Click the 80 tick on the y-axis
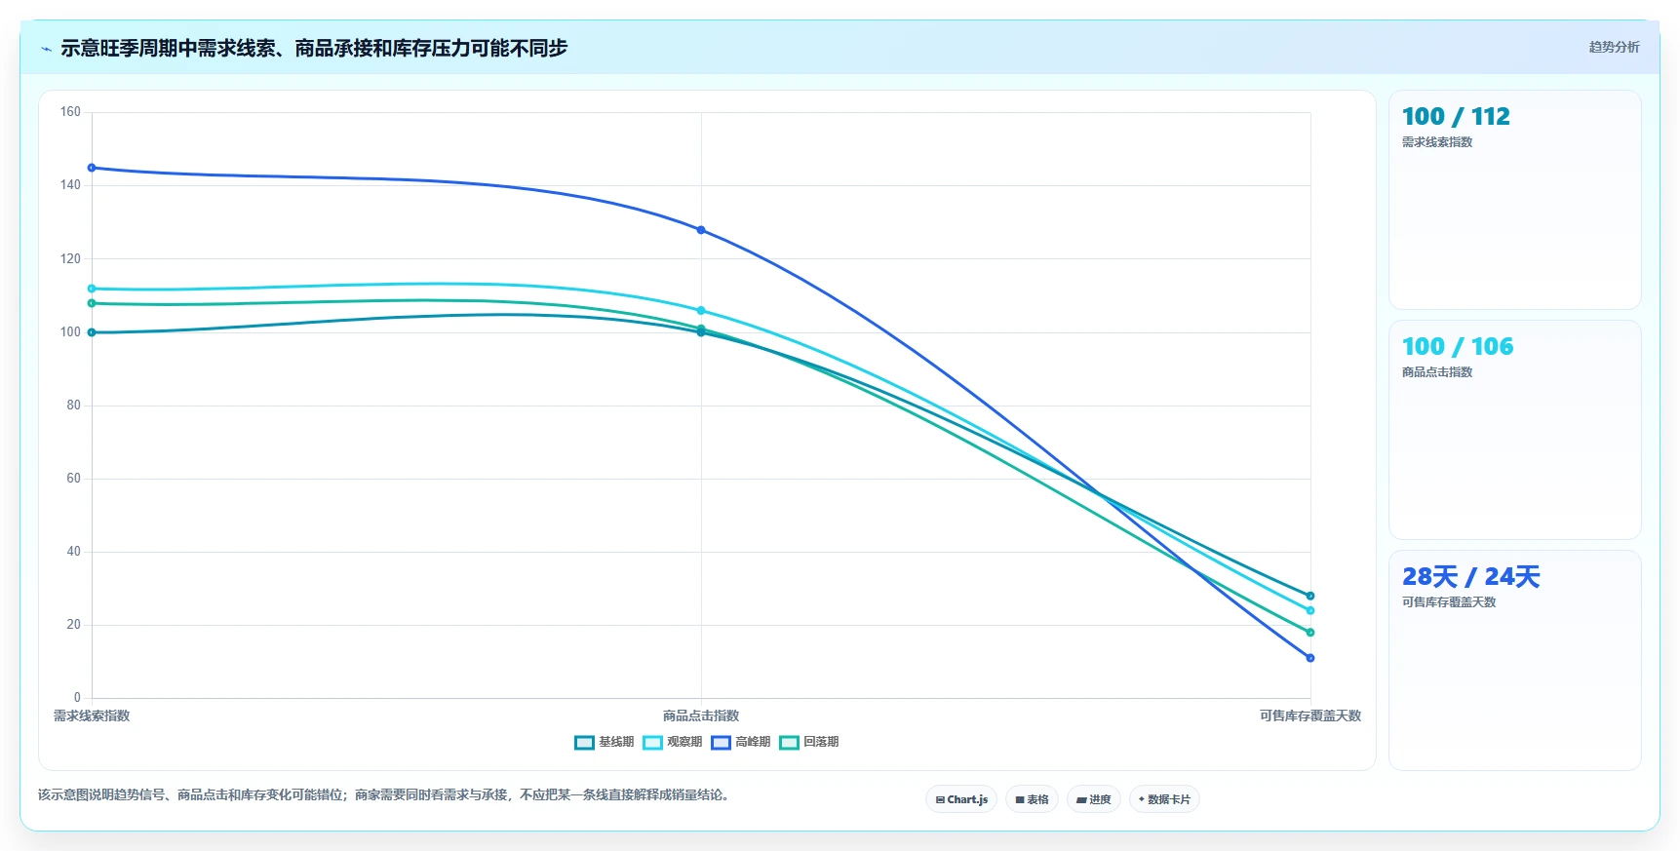 point(74,406)
